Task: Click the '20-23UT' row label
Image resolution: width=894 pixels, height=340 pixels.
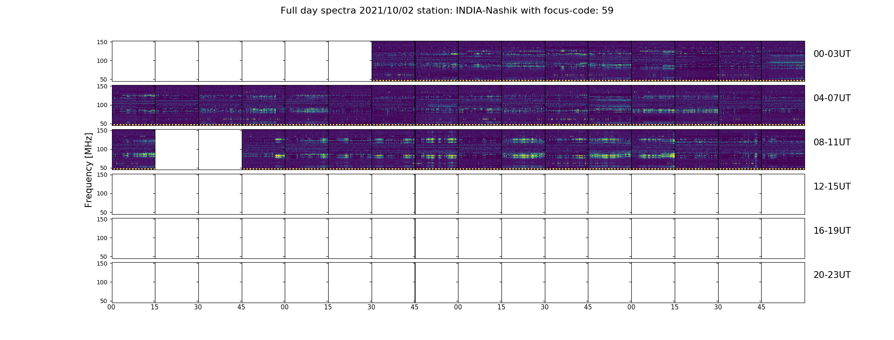Action: point(832,275)
